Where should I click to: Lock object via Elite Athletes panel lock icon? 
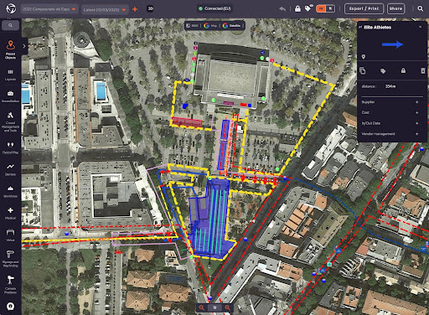(x=403, y=70)
